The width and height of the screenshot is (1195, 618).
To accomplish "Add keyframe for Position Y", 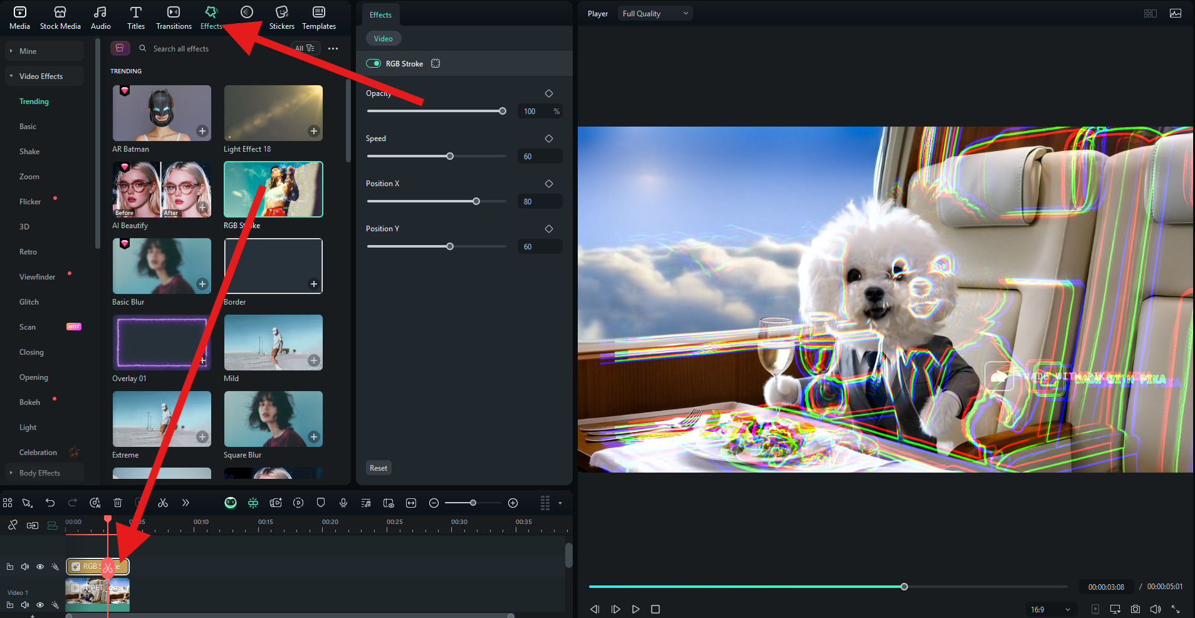I will coord(549,229).
